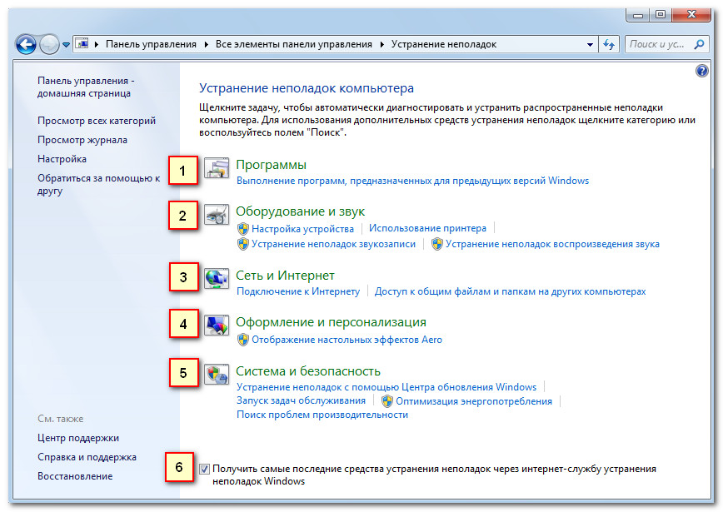The width and height of the screenshot is (723, 512).
Task: Click the Forward navigation arrow button
Action: point(49,45)
